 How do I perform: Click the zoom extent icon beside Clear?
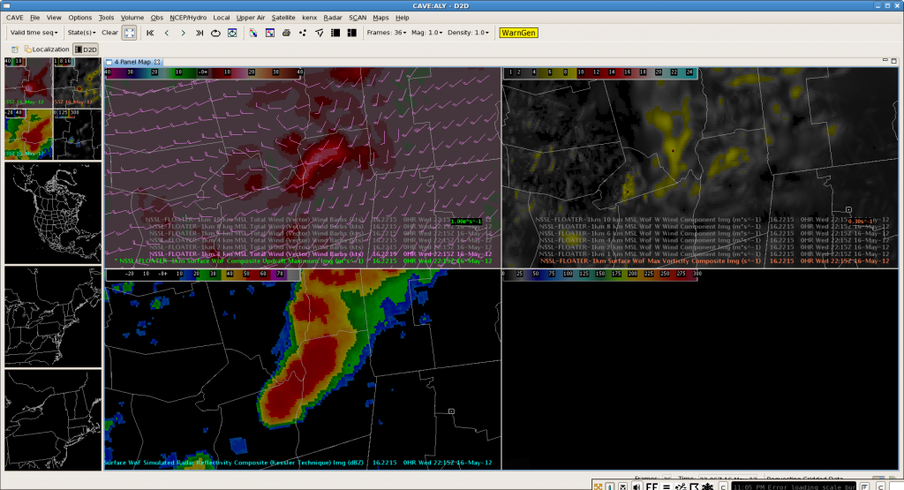click(129, 33)
